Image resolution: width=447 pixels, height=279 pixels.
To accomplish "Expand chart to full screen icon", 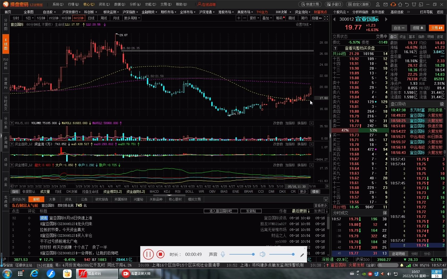I will [x=326, y=18].
